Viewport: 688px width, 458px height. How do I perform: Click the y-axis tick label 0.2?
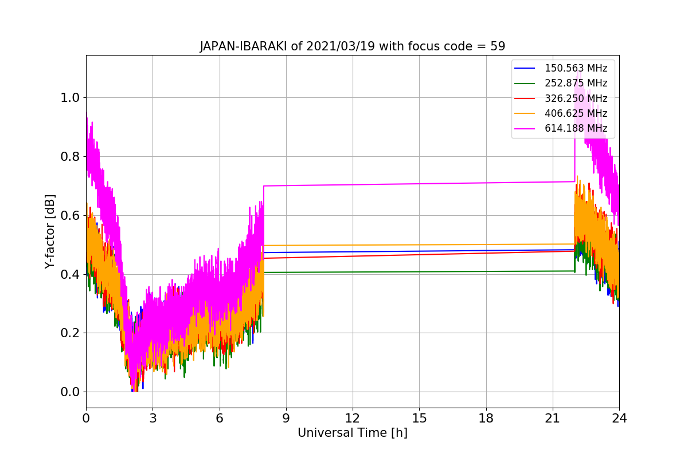(69, 333)
